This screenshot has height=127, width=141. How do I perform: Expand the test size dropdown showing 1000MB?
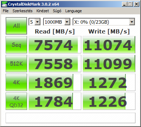67,22
